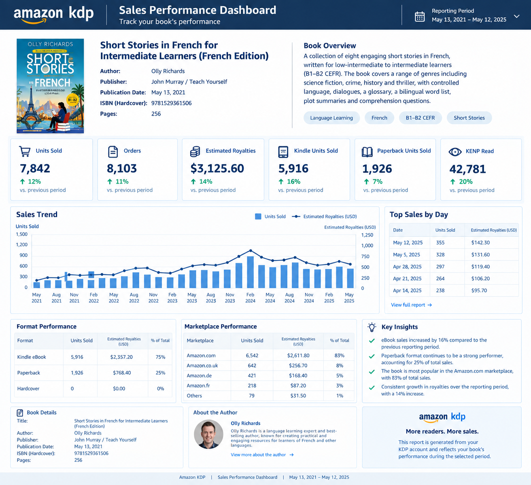
Task: Click the amazon kdp logo in the promo card
Action: coord(442,417)
